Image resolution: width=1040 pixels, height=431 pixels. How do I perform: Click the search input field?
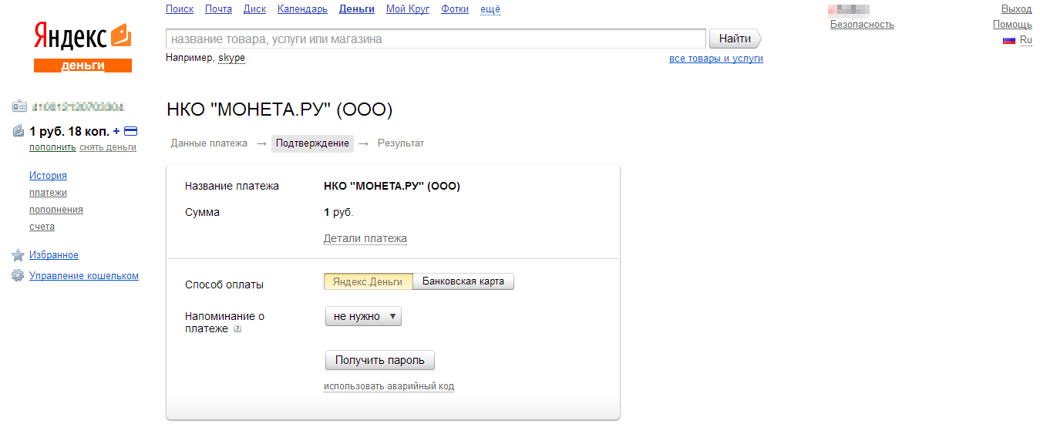[436, 39]
